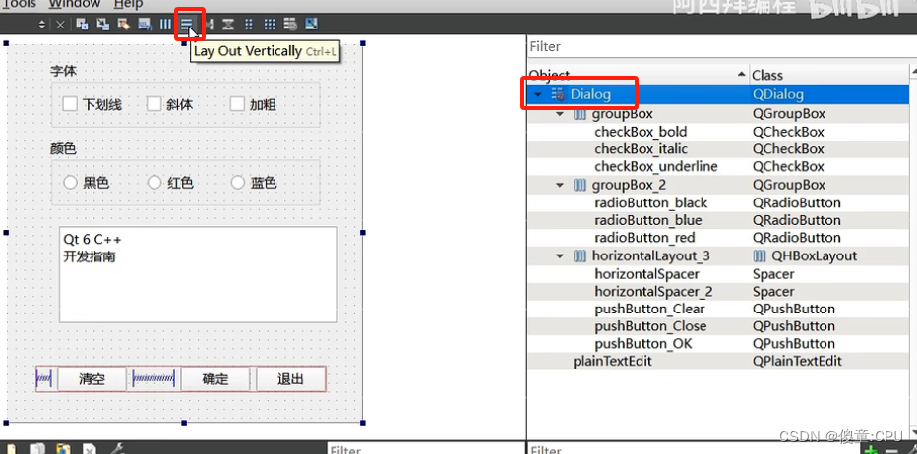Toggle the 加粗 checkbox
Viewport: 917px width, 454px height.
point(237,104)
